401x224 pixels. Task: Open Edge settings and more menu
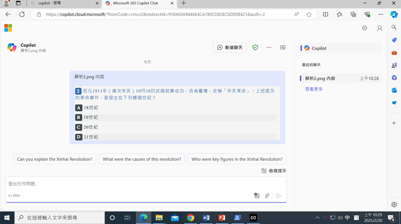[381, 14]
